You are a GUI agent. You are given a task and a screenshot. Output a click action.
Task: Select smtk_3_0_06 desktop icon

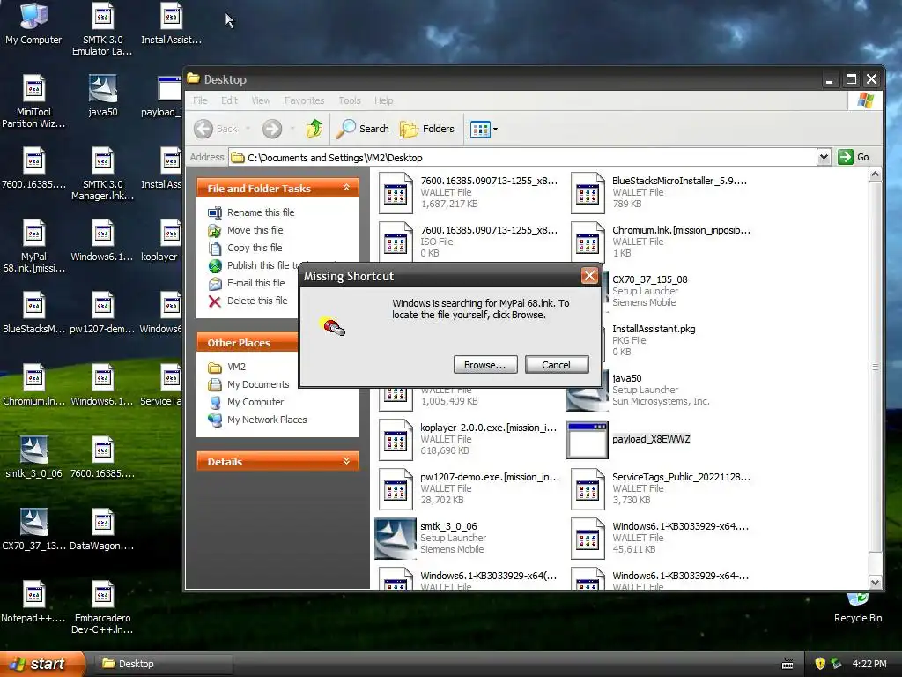pyautogui.click(x=33, y=458)
